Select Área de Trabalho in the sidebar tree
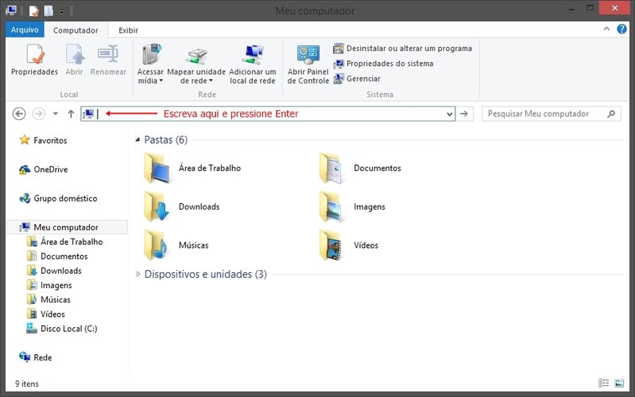This screenshot has width=635, height=397. [x=65, y=241]
